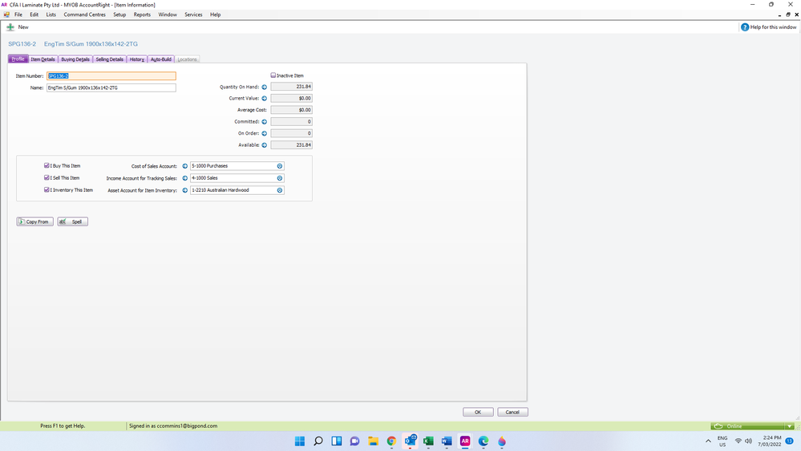
Task: Open Excel from the Windows taskbar
Action: (x=428, y=441)
